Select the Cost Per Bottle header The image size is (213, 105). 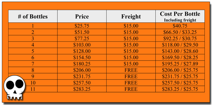pyautogui.click(x=180, y=16)
